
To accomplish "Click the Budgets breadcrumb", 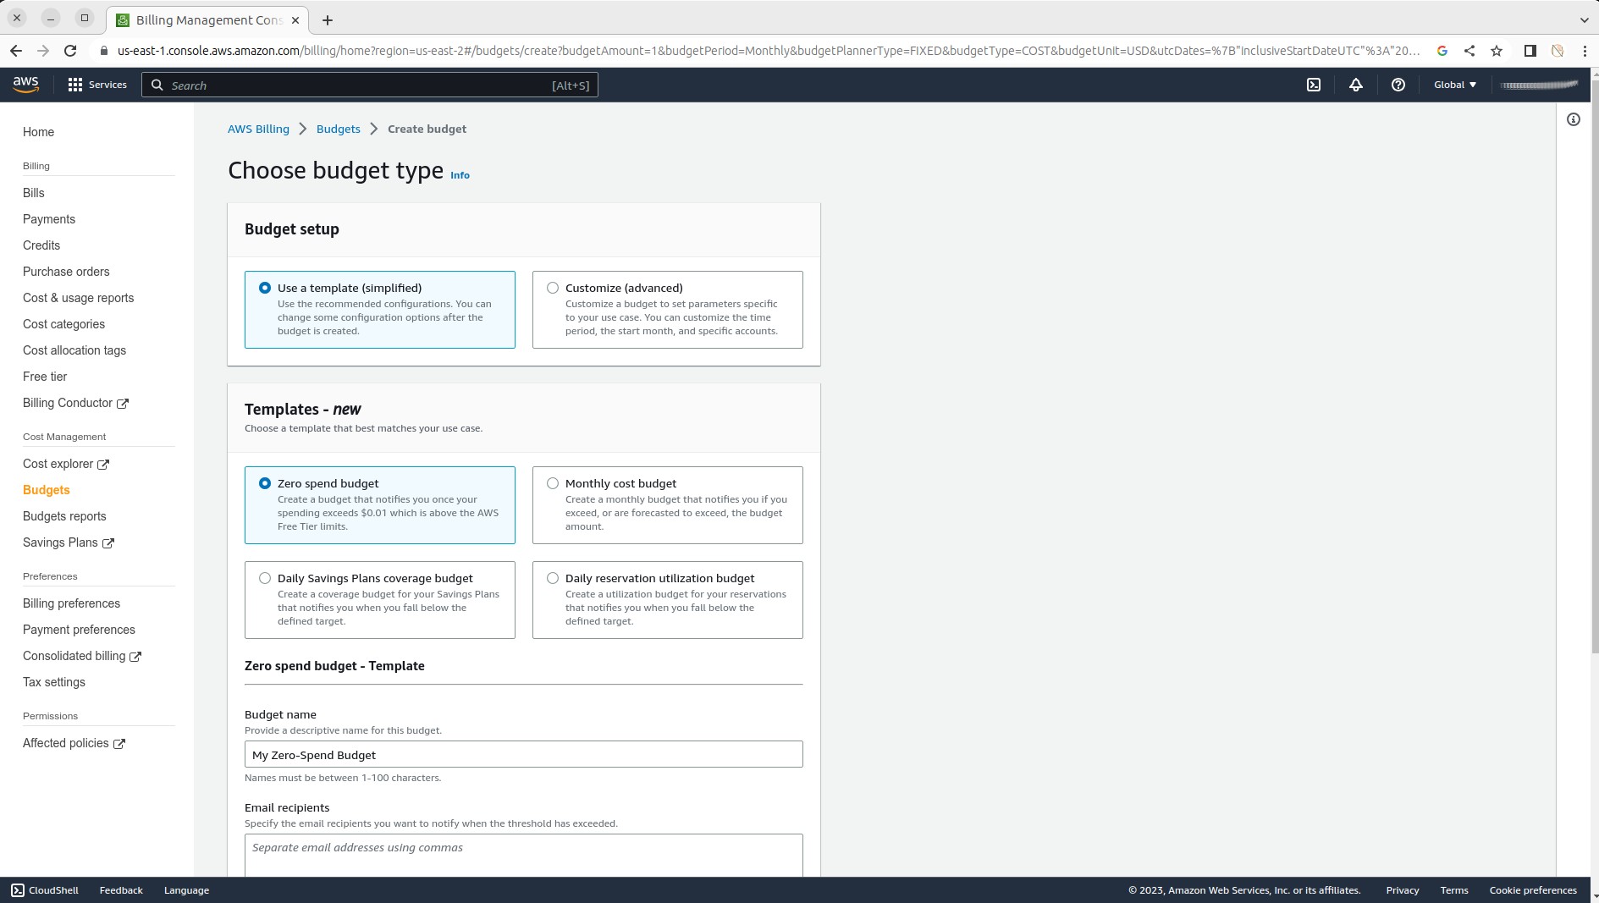I will [x=339, y=129].
